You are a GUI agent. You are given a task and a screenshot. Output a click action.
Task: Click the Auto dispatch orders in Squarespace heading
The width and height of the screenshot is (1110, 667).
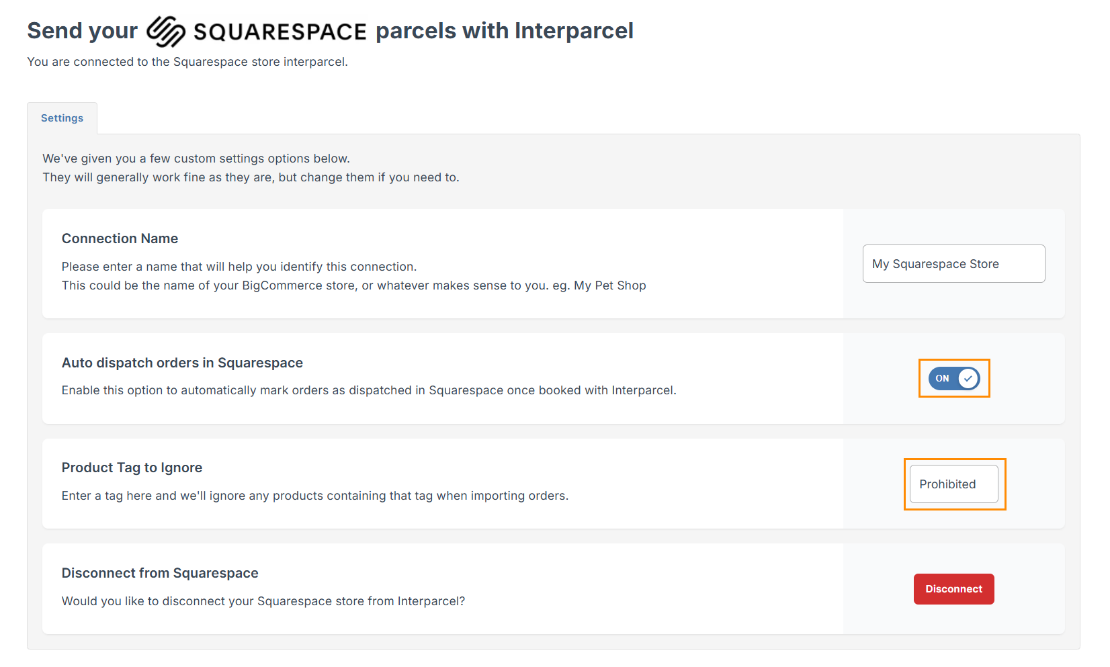click(x=182, y=363)
